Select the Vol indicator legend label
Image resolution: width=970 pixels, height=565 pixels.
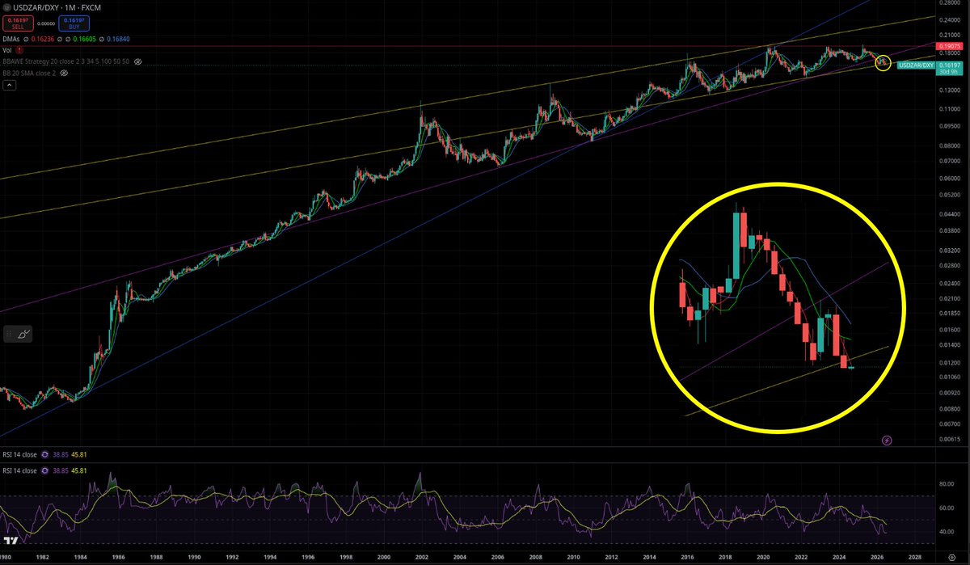click(x=7, y=49)
